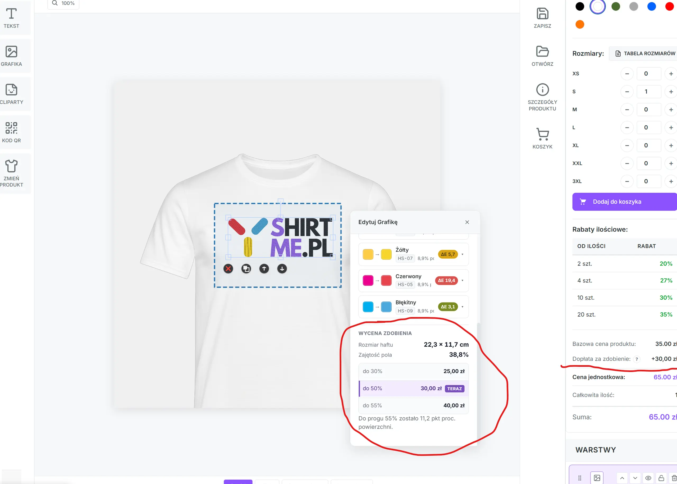Image resolution: width=677 pixels, height=484 pixels.
Task: Delete selected graphic with red X
Action: click(228, 269)
